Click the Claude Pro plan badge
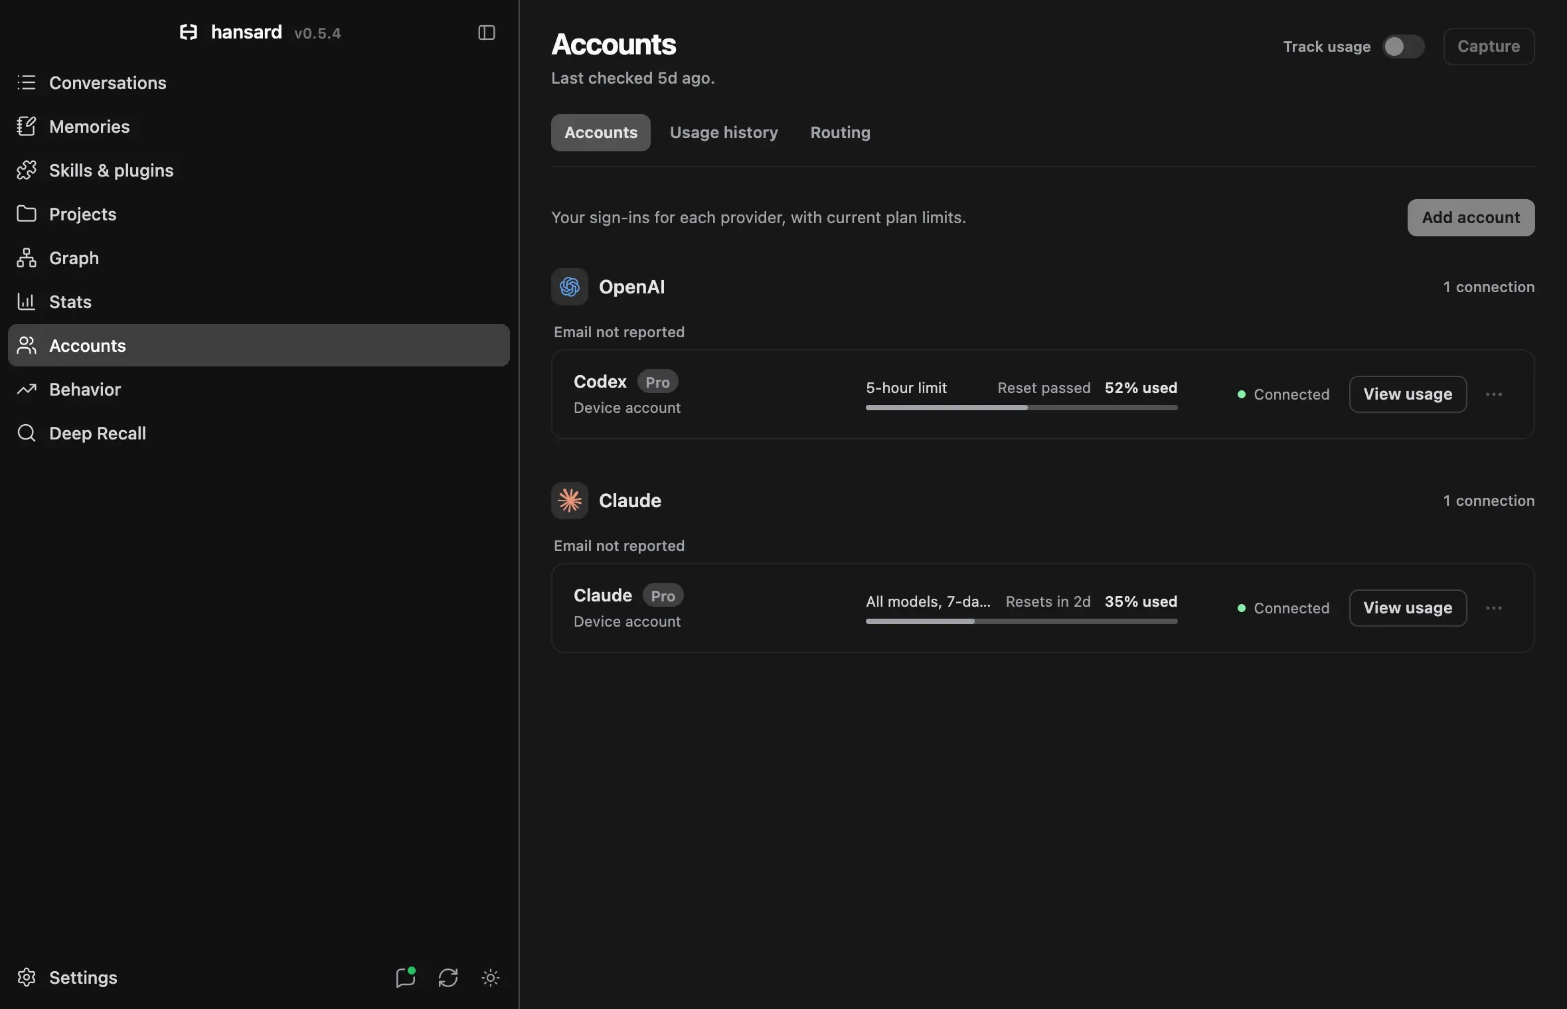The width and height of the screenshot is (1567, 1009). tap(663, 596)
